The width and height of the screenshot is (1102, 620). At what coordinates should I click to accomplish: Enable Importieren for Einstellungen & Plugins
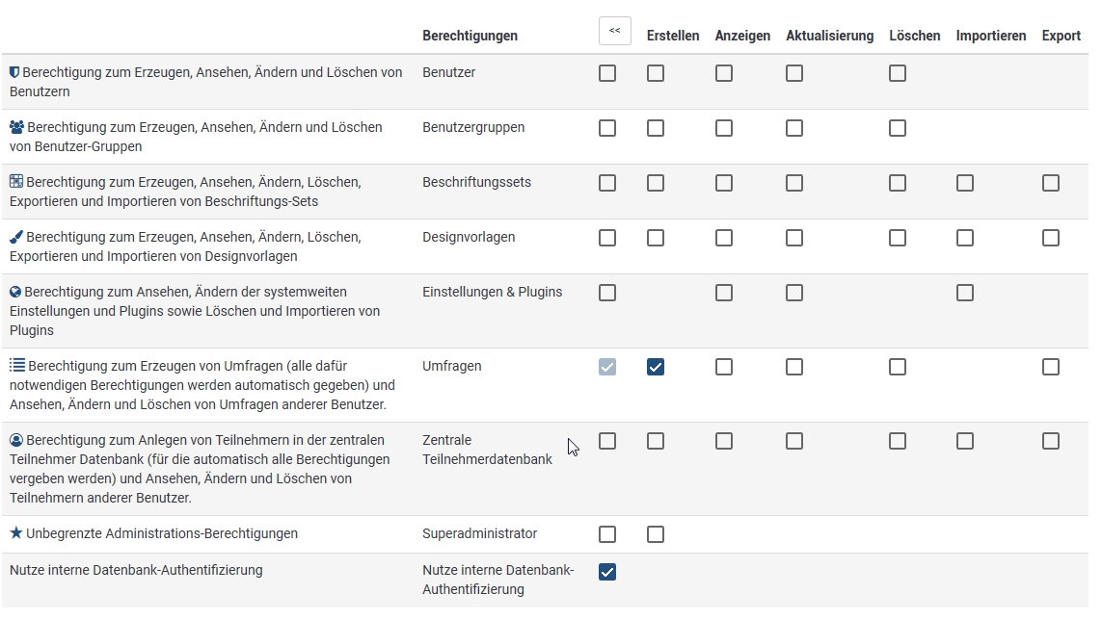(x=965, y=293)
